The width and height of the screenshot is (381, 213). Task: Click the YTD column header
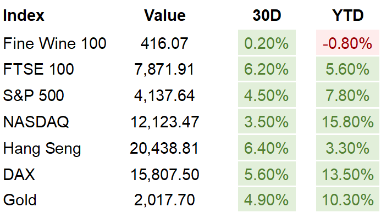pyautogui.click(x=347, y=15)
